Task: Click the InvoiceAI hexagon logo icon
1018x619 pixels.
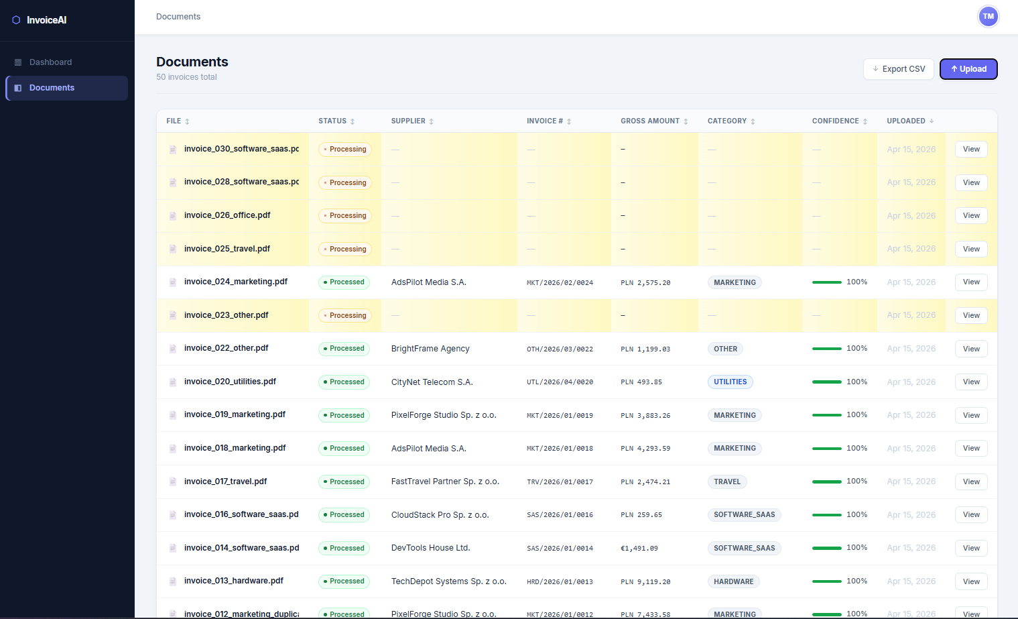Action: pos(16,20)
